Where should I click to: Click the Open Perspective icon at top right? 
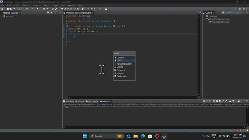tap(240, 9)
